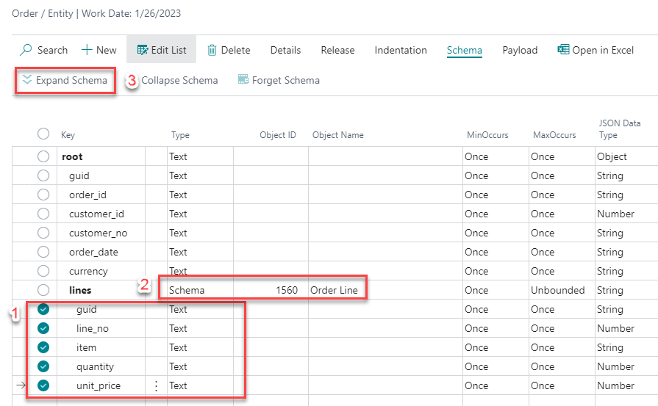Click the lines key cell
658x406 pixels.
coord(101,290)
